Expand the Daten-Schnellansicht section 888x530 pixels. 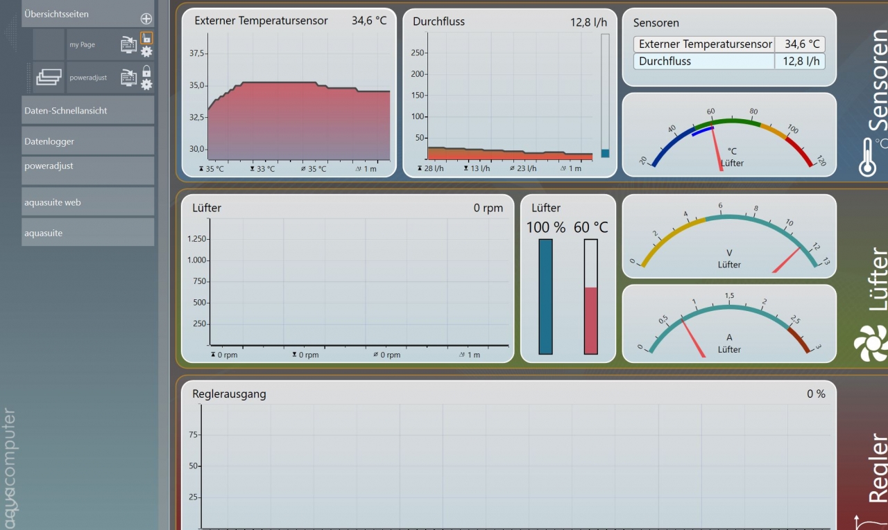tap(87, 111)
